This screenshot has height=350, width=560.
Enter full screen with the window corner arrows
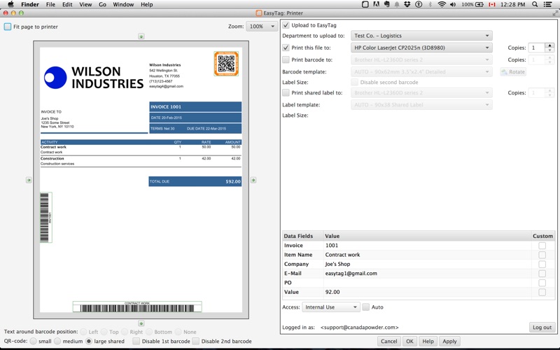555,13
